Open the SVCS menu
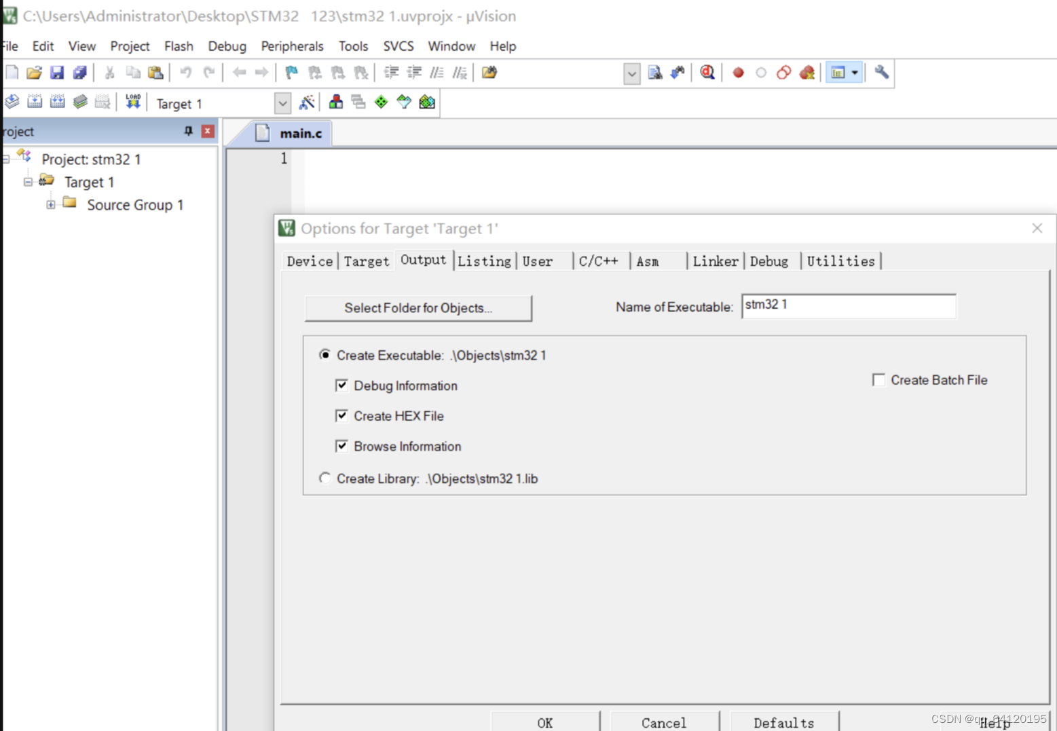 pyautogui.click(x=398, y=46)
